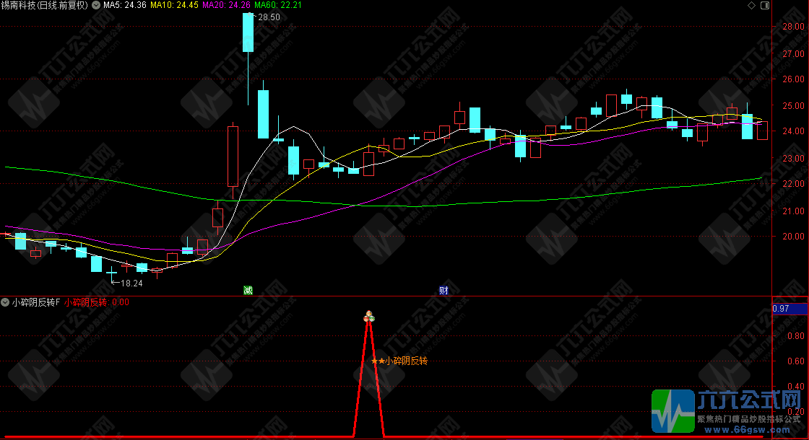The width and height of the screenshot is (809, 440).
Task: Click the blue 财 event marker
Action: click(444, 291)
